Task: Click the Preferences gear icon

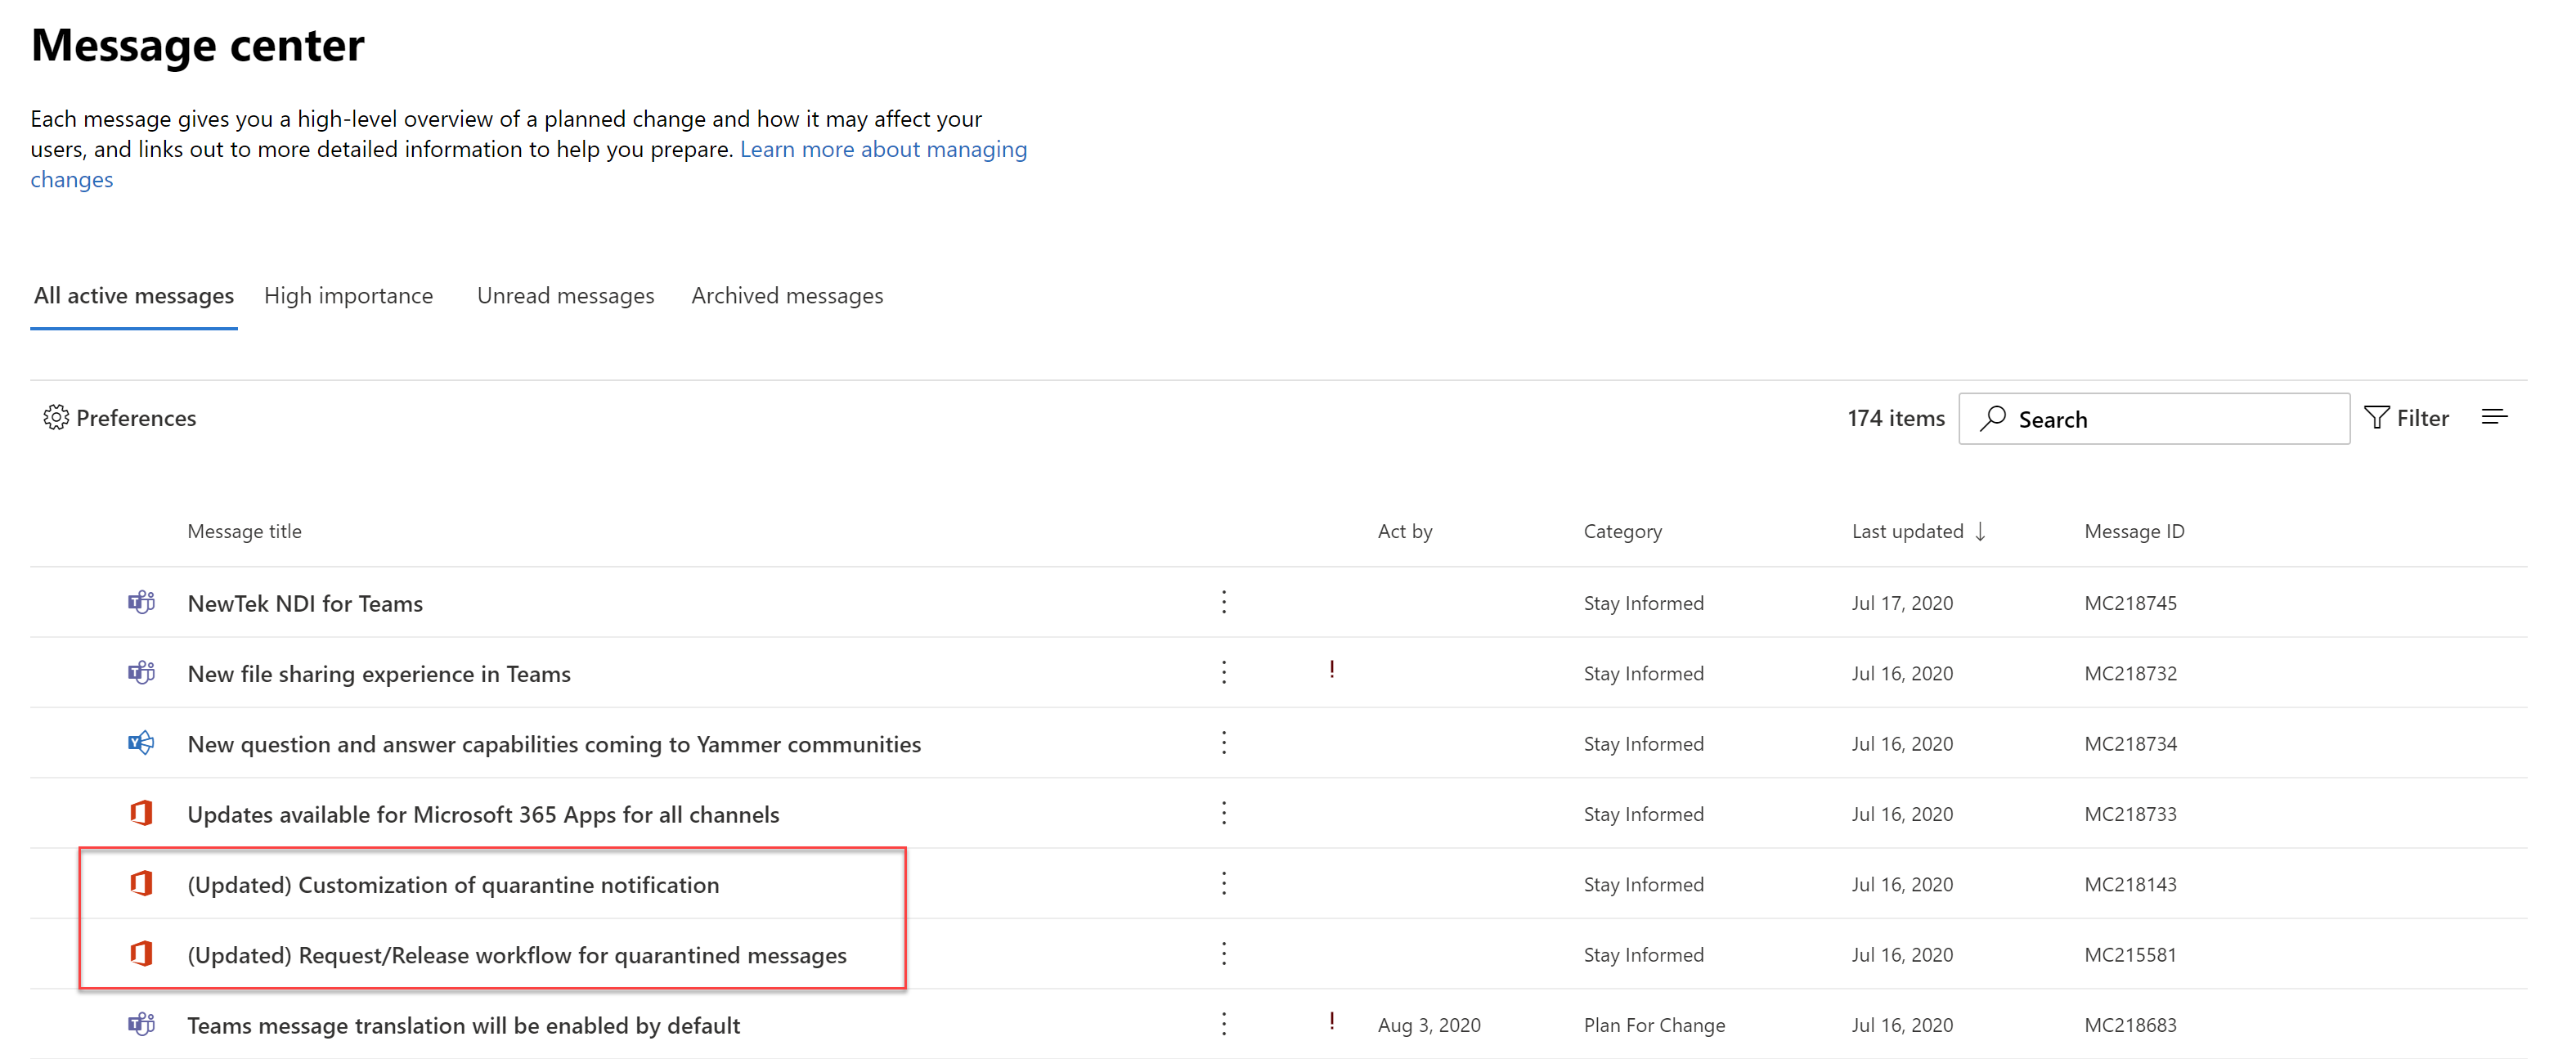Action: coord(56,417)
